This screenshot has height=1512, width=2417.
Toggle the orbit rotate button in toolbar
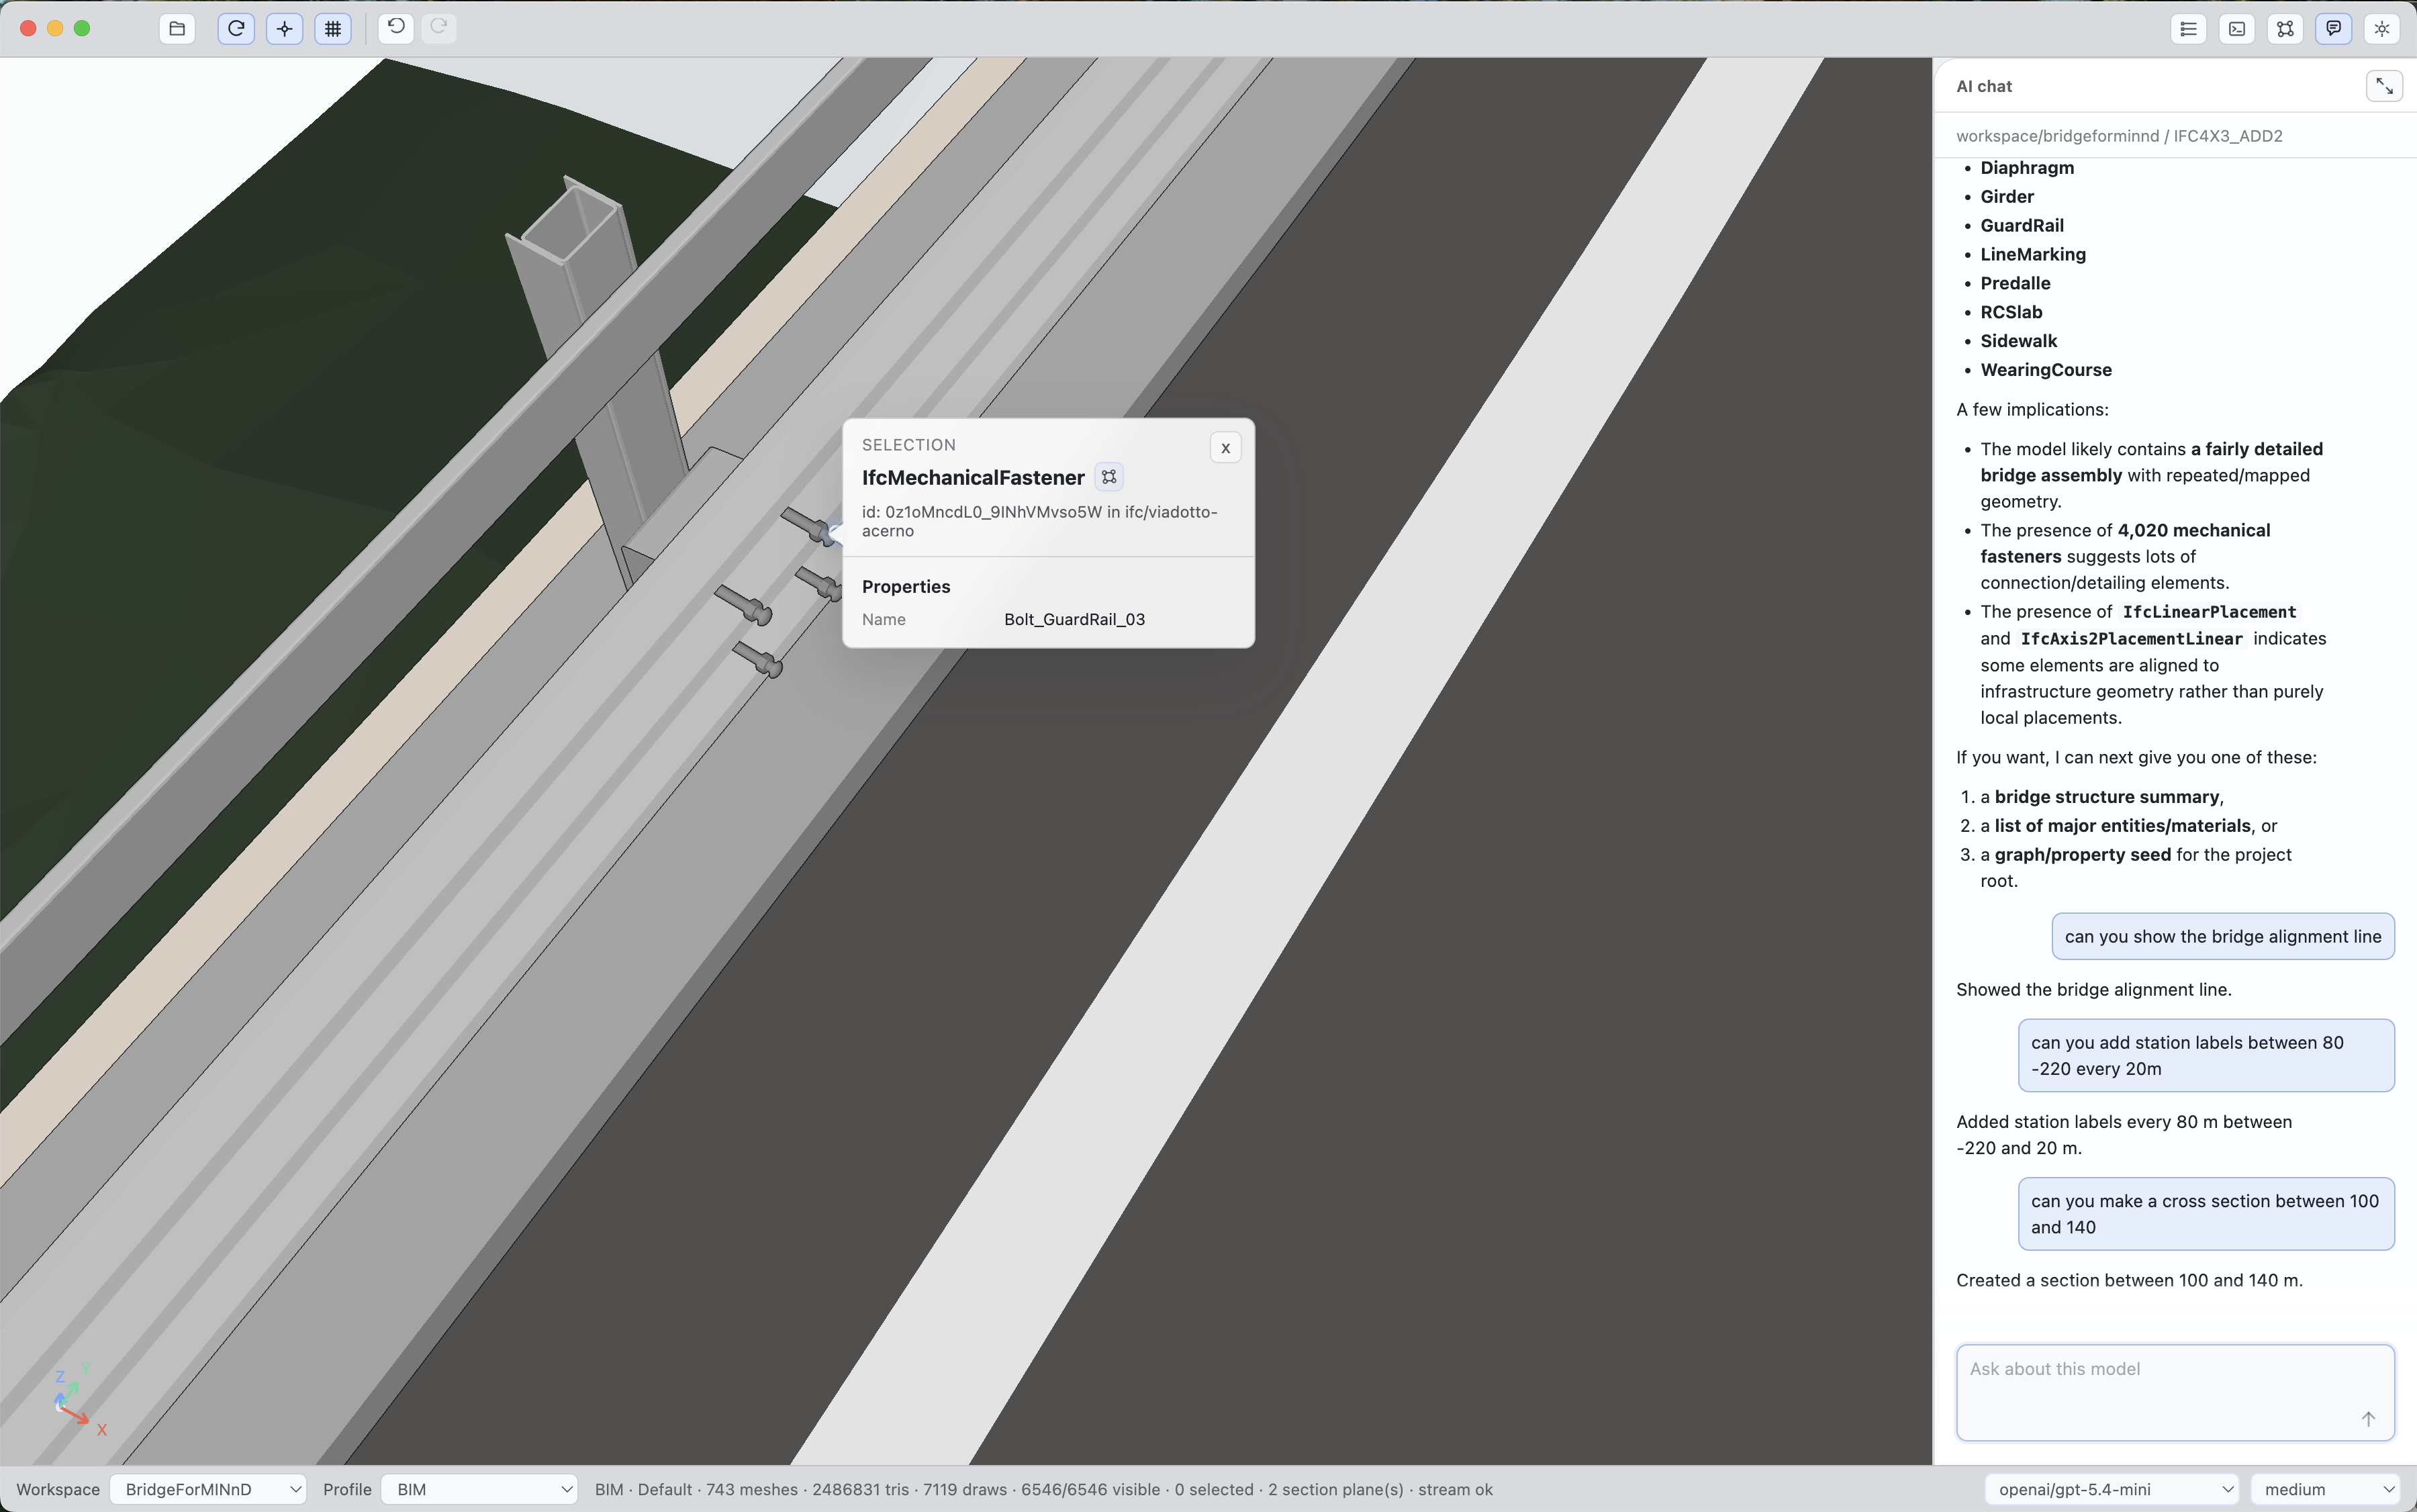click(x=236, y=29)
